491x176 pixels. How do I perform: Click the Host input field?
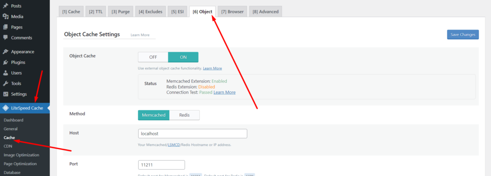[193, 133]
